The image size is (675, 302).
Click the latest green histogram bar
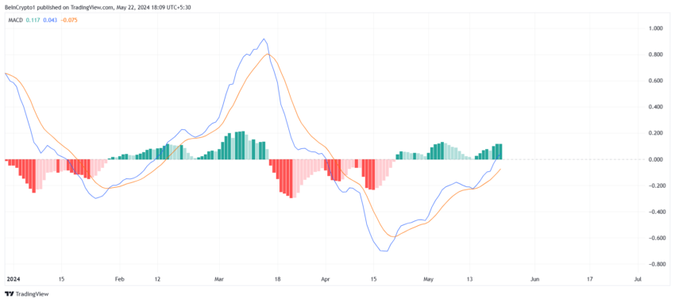click(x=500, y=151)
